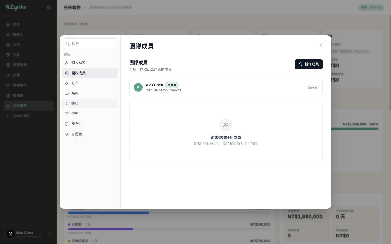This screenshot has height=244, width=391.
Task: Open 報價單 in the main sidebar
Action: (29, 95)
